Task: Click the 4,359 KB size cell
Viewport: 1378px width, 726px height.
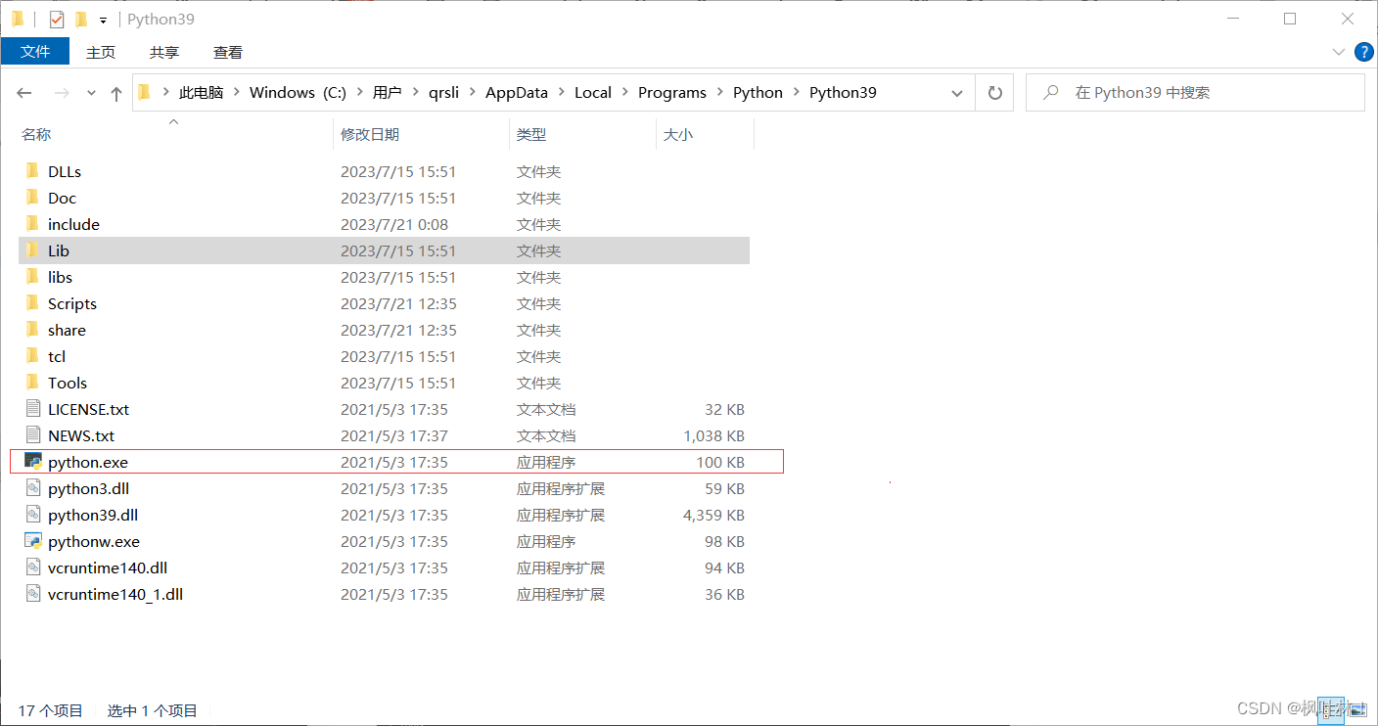Action: point(713,515)
